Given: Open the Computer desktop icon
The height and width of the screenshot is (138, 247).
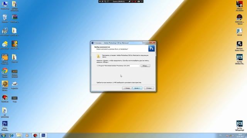Looking at the screenshot, I should (x=5, y=5).
